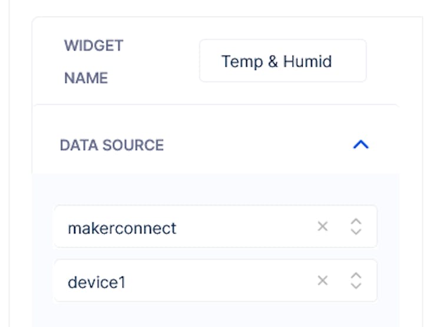
Task: Click the 'Temp & Humid' text
Action: pos(276,61)
